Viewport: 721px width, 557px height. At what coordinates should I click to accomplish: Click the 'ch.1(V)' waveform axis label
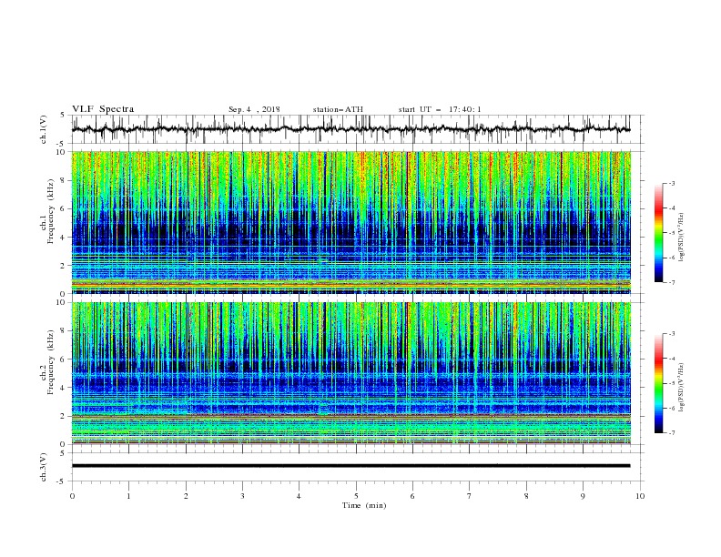[x=44, y=129]
